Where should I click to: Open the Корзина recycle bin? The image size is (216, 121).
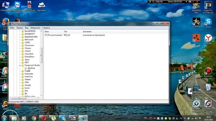pyautogui.click(x=208, y=88)
